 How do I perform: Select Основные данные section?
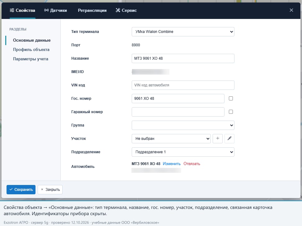coord(32,40)
